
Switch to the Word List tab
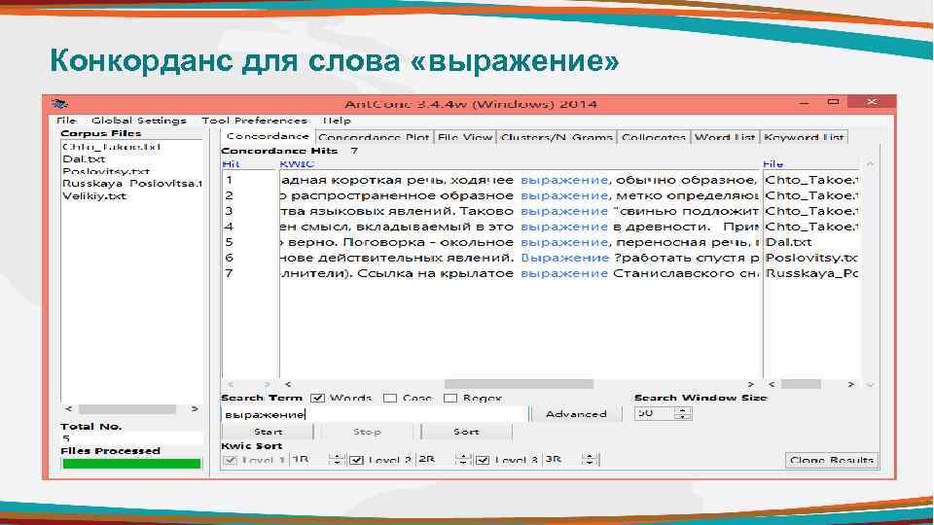tap(724, 137)
